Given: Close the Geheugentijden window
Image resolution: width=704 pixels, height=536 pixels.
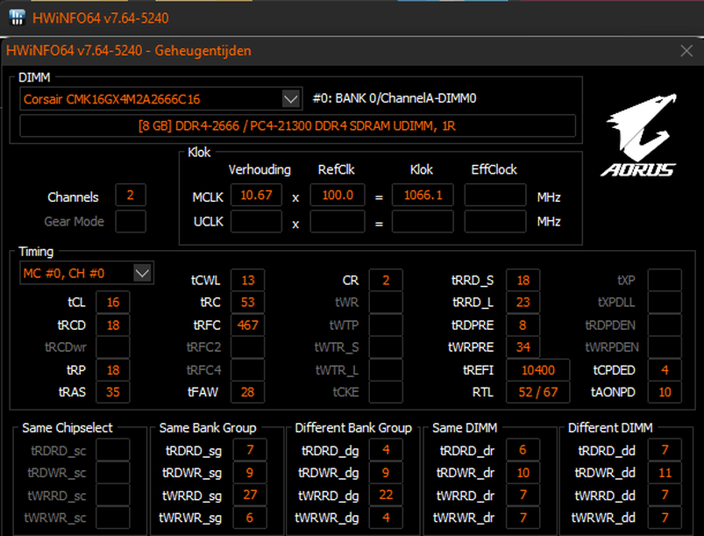Looking at the screenshot, I should click(x=686, y=51).
